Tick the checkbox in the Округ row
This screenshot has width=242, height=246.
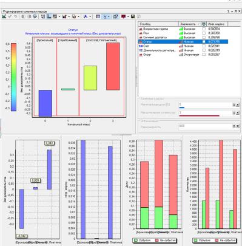204,55
